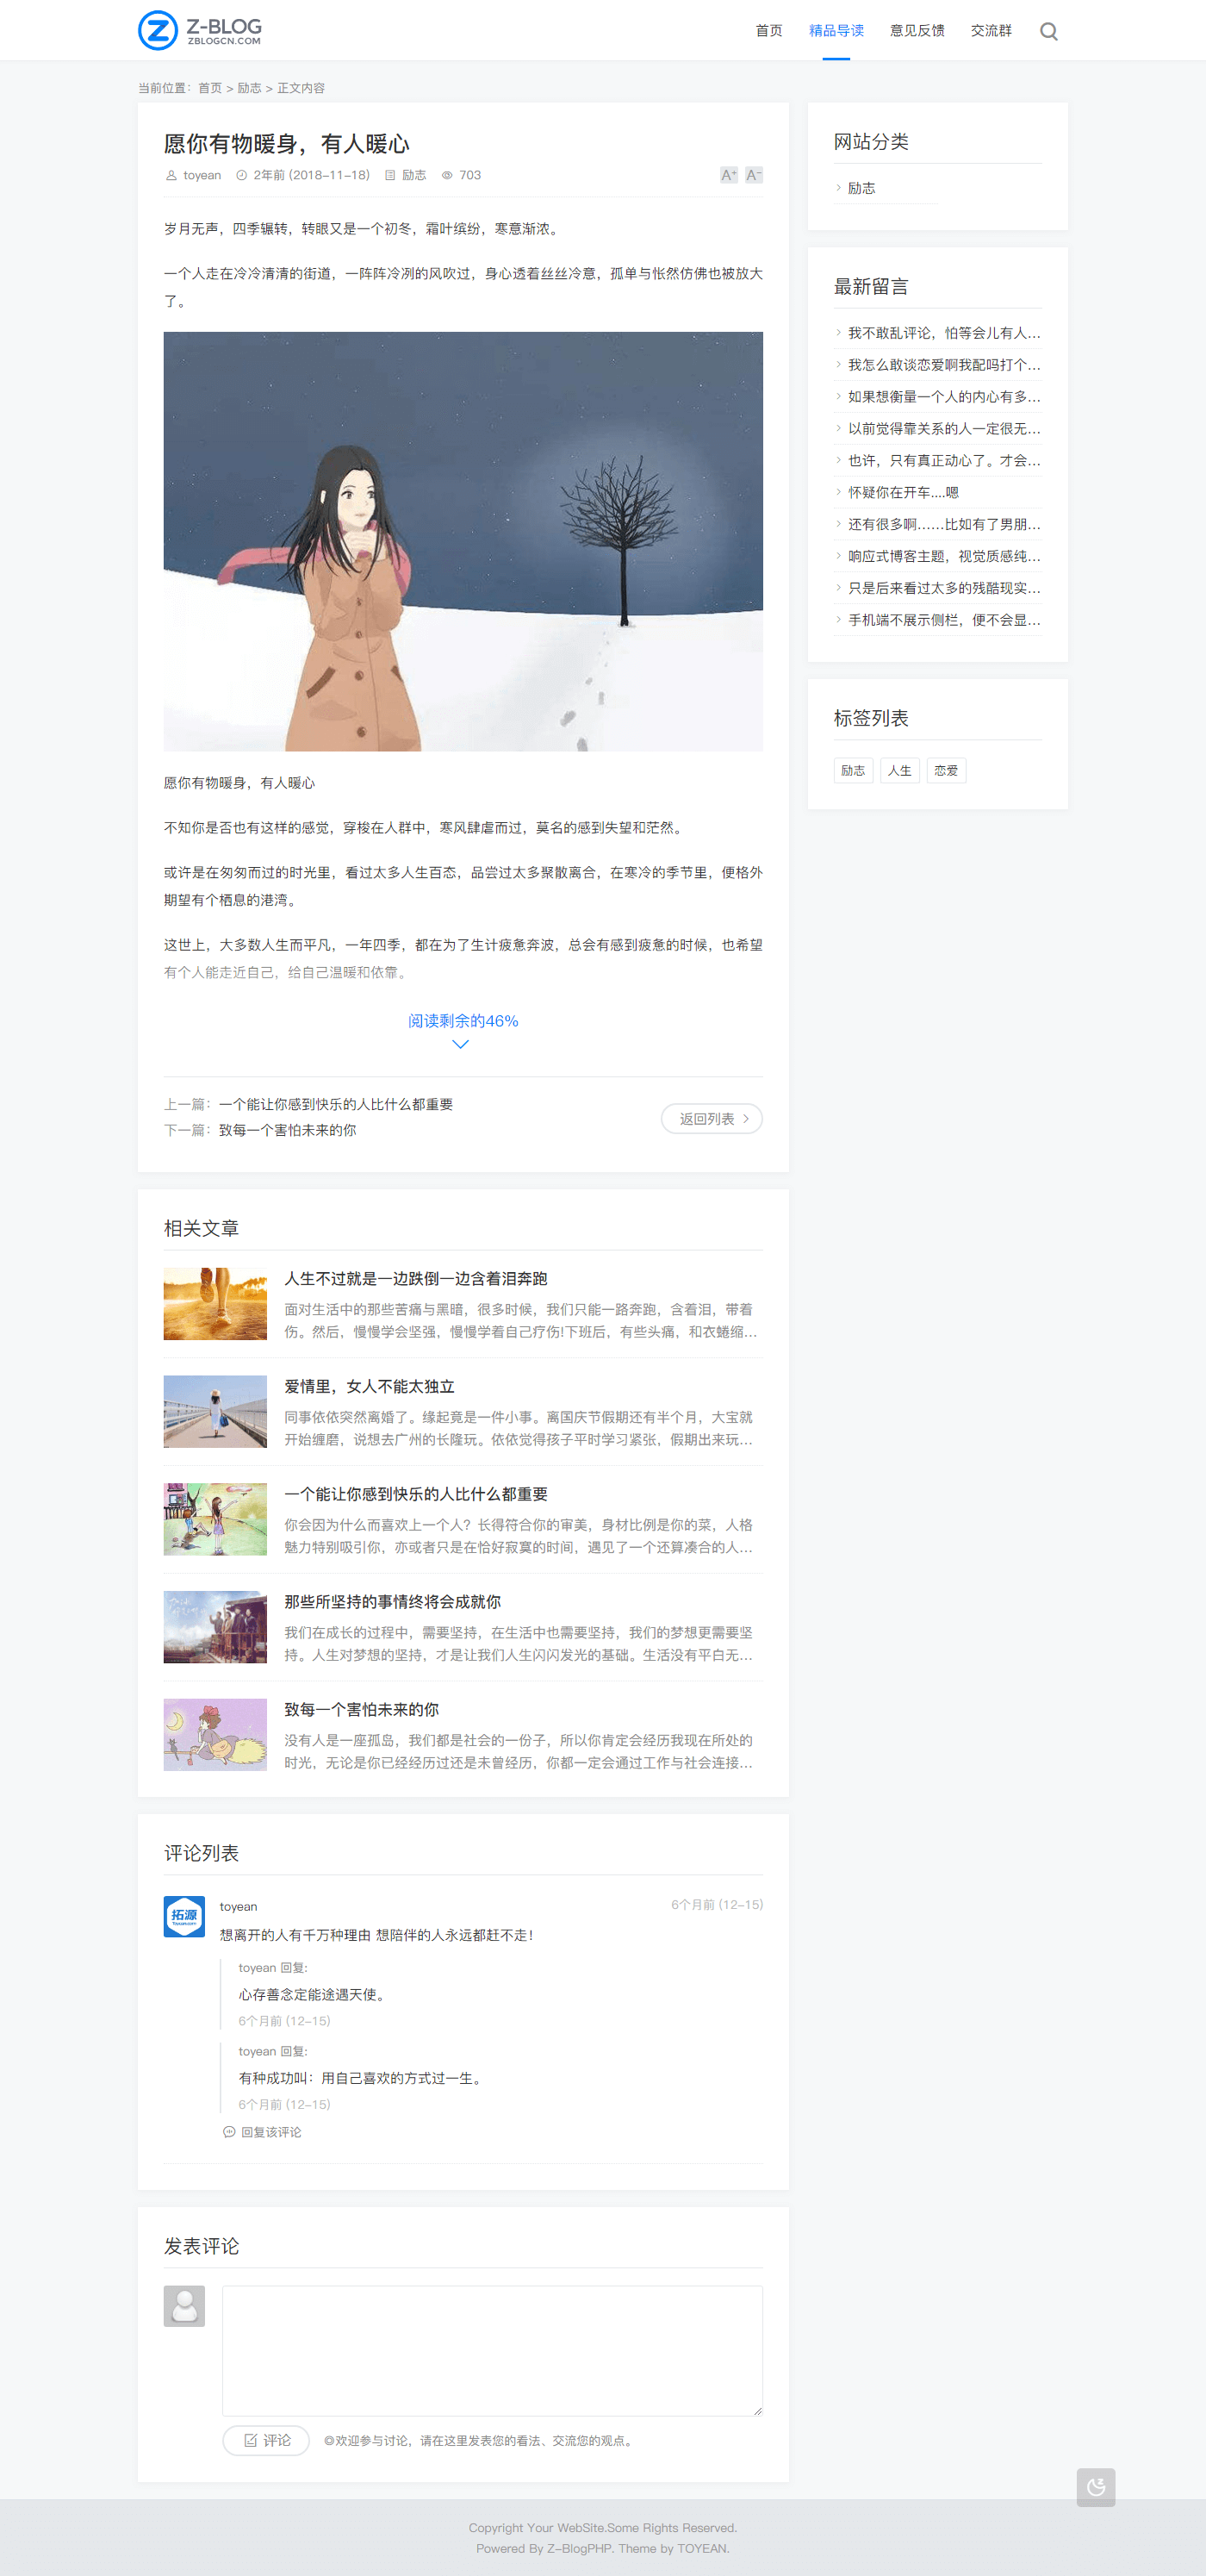The width and height of the screenshot is (1206, 2576).
Task: Open 励志 category in article meta
Action: pos(413,175)
